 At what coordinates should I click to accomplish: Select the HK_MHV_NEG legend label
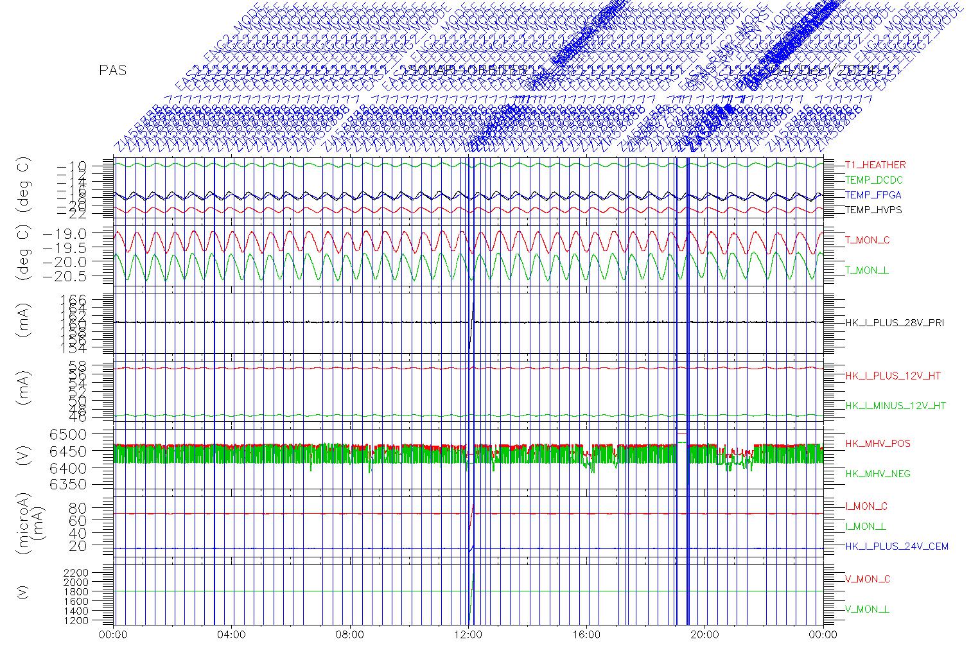pos(878,474)
